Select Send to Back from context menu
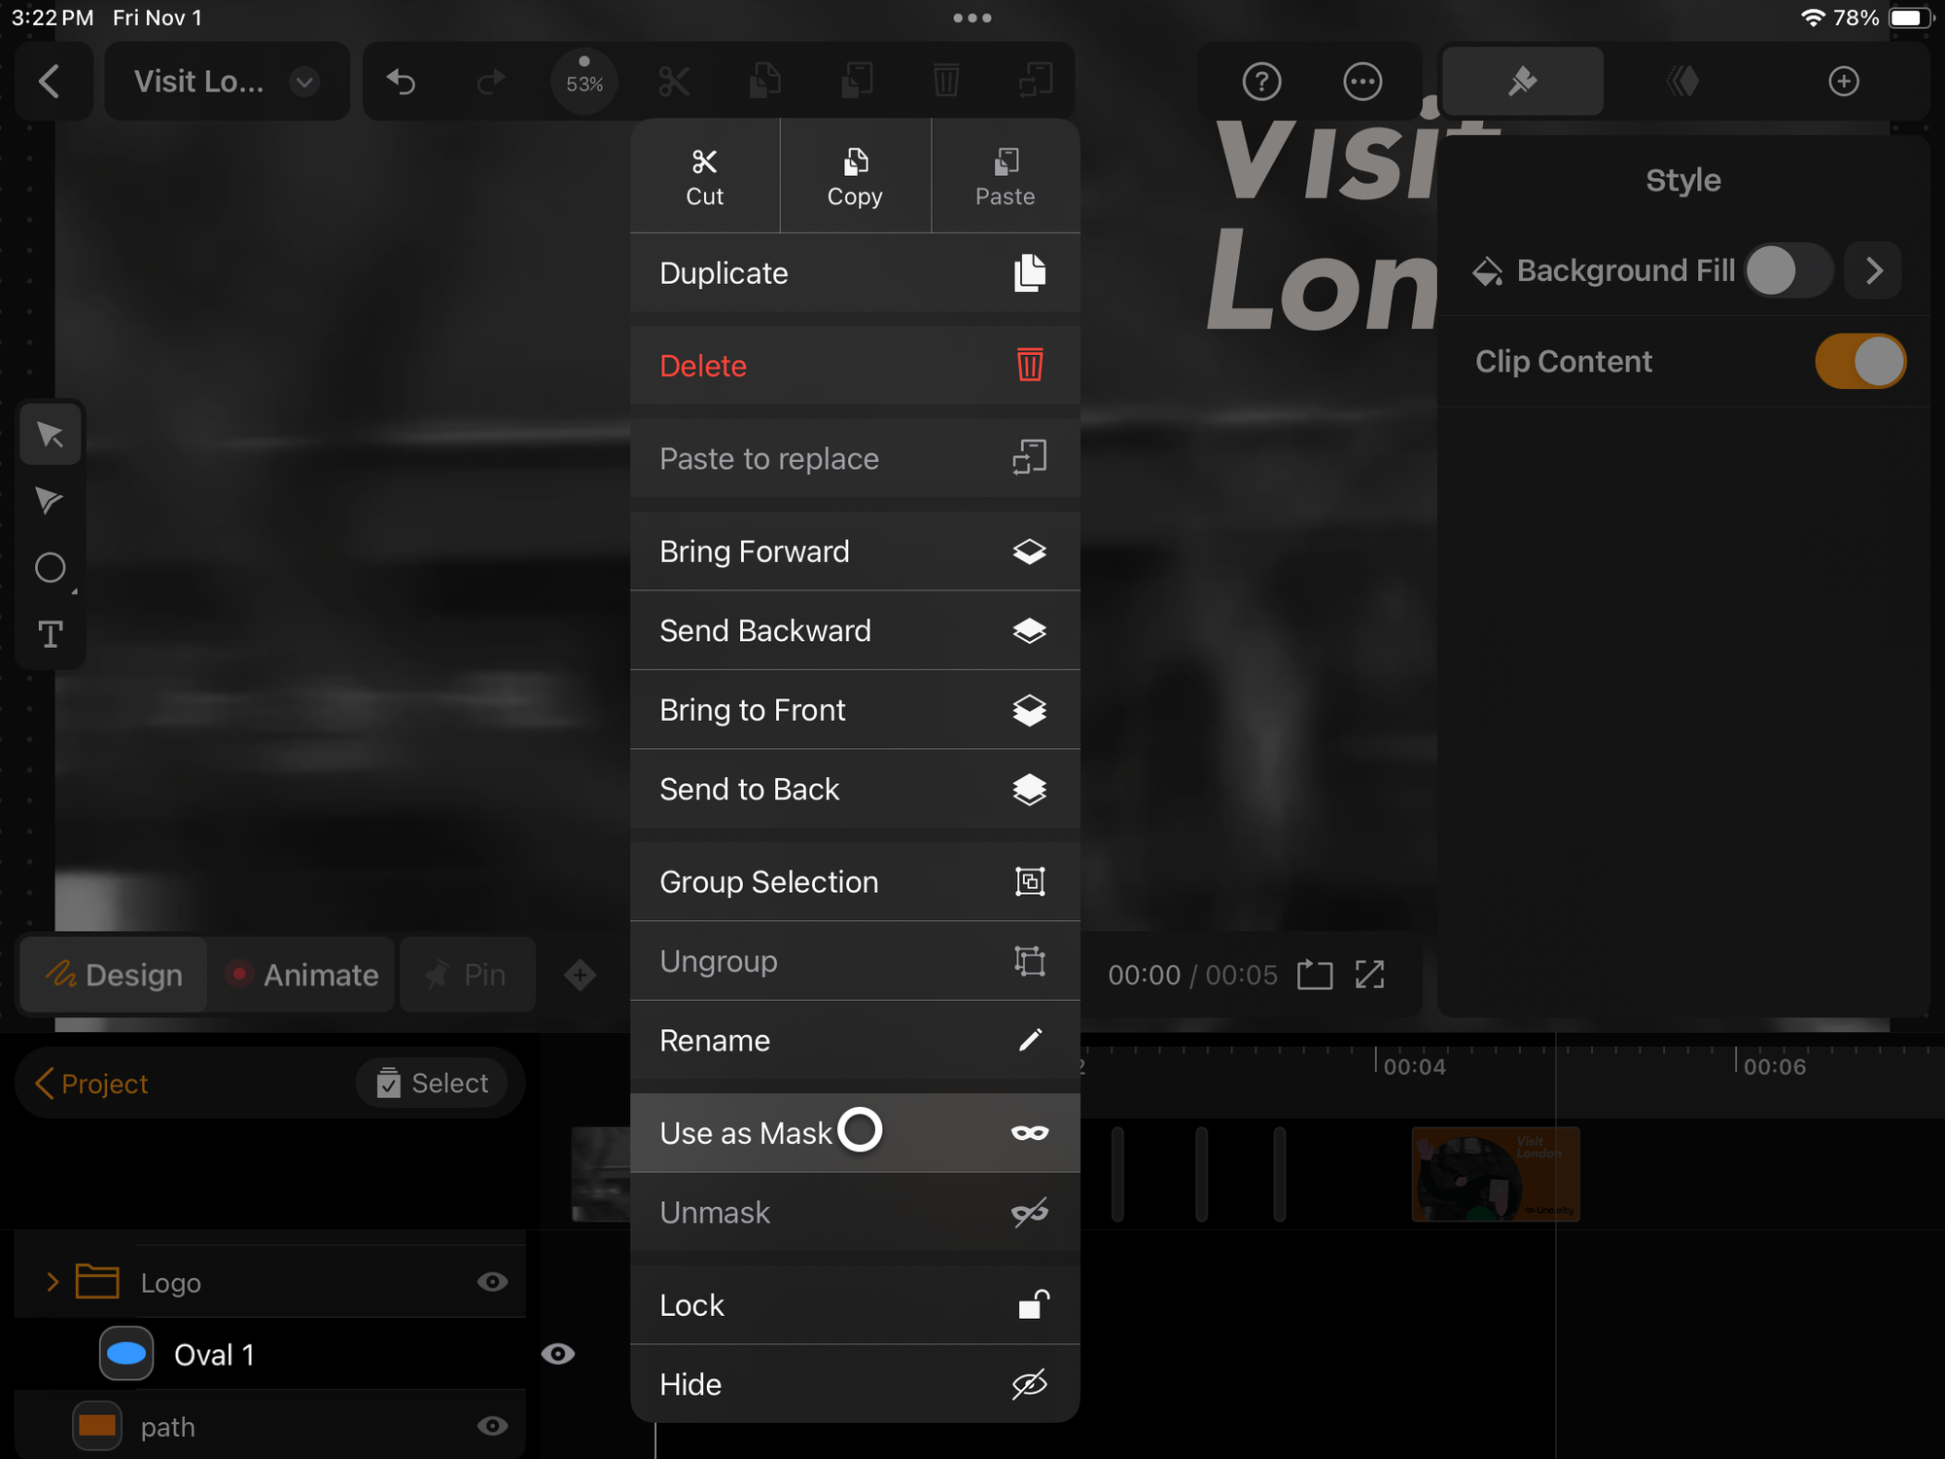Screen dimensions: 1945x1459 coord(853,789)
